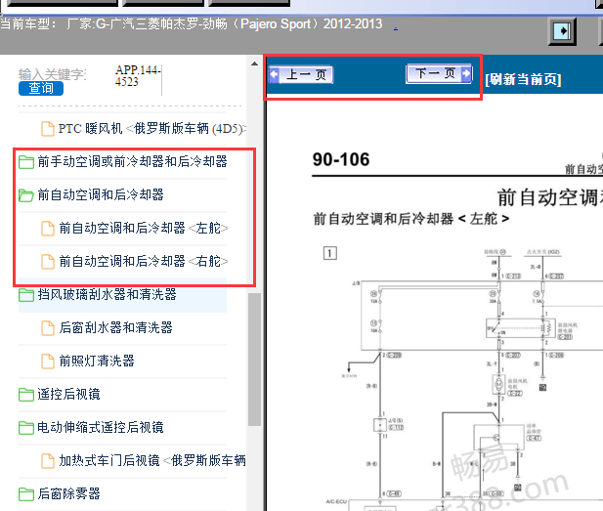Click page icon beside 前照灯清洗器
603x511 pixels.
click(48, 362)
